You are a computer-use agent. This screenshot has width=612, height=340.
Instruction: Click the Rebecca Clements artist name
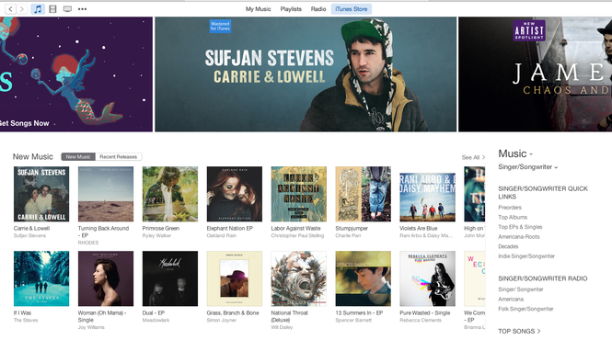pyautogui.click(x=421, y=320)
